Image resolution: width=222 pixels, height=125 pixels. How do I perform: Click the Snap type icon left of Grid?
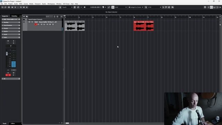click(113, 7)
